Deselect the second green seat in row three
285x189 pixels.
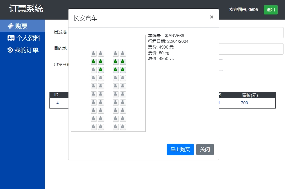(x=116, y=70)
